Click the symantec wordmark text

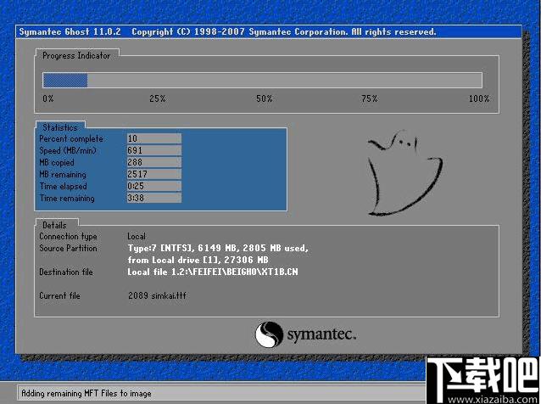click(x=321, y=334)
